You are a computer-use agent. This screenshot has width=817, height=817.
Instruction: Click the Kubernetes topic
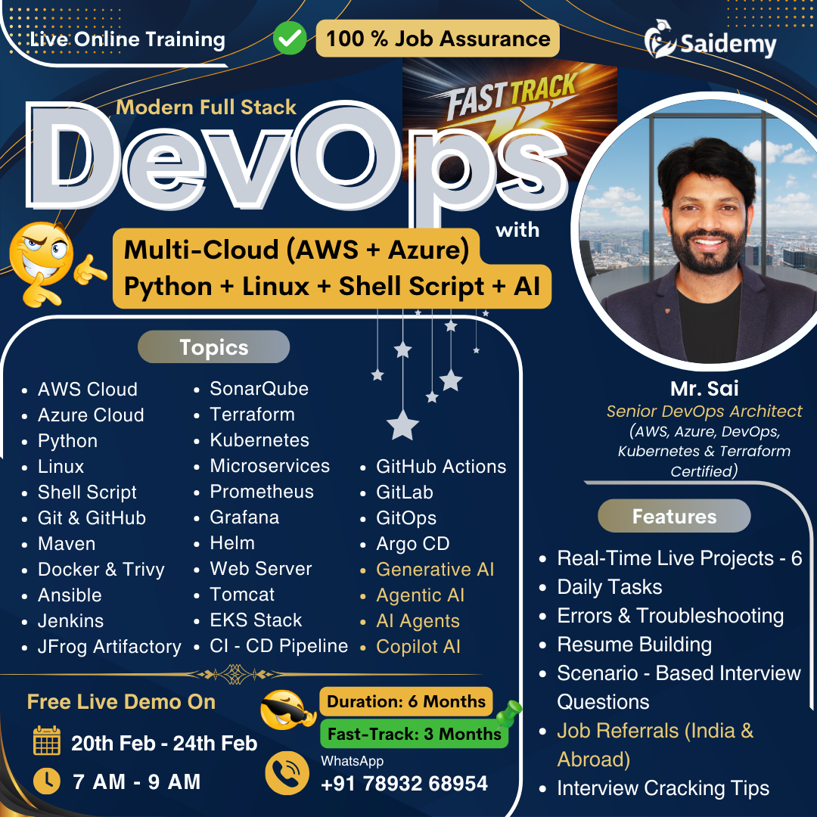tap(259, 440)
